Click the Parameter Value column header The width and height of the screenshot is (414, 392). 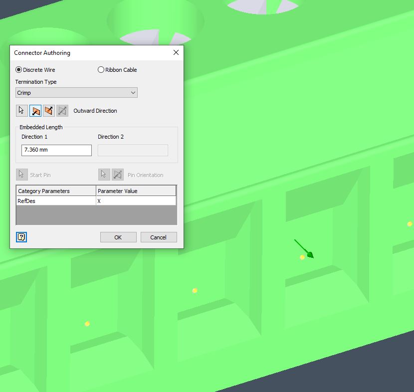[136, 191]
